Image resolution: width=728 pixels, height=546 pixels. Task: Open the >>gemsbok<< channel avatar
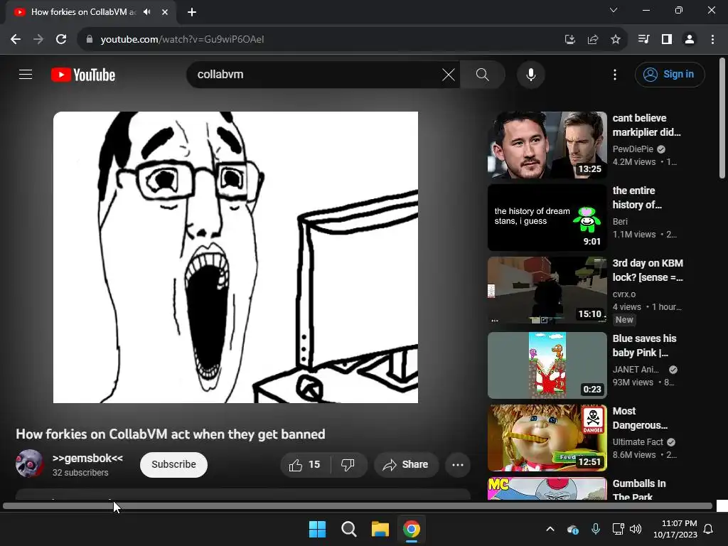click(29, 464)
